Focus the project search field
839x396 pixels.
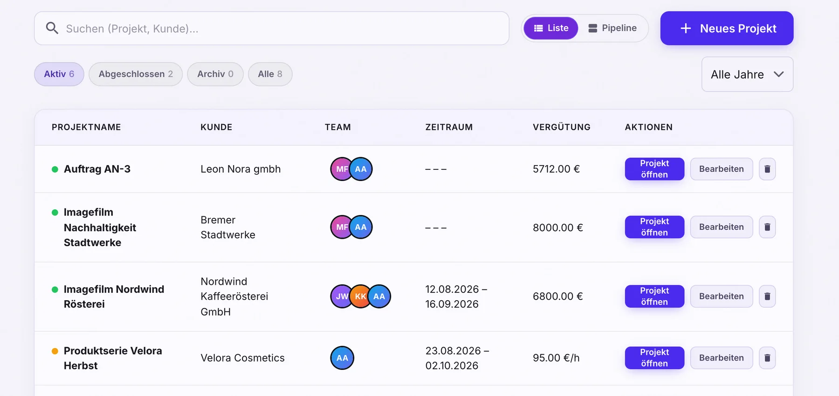tap(272, 28)
